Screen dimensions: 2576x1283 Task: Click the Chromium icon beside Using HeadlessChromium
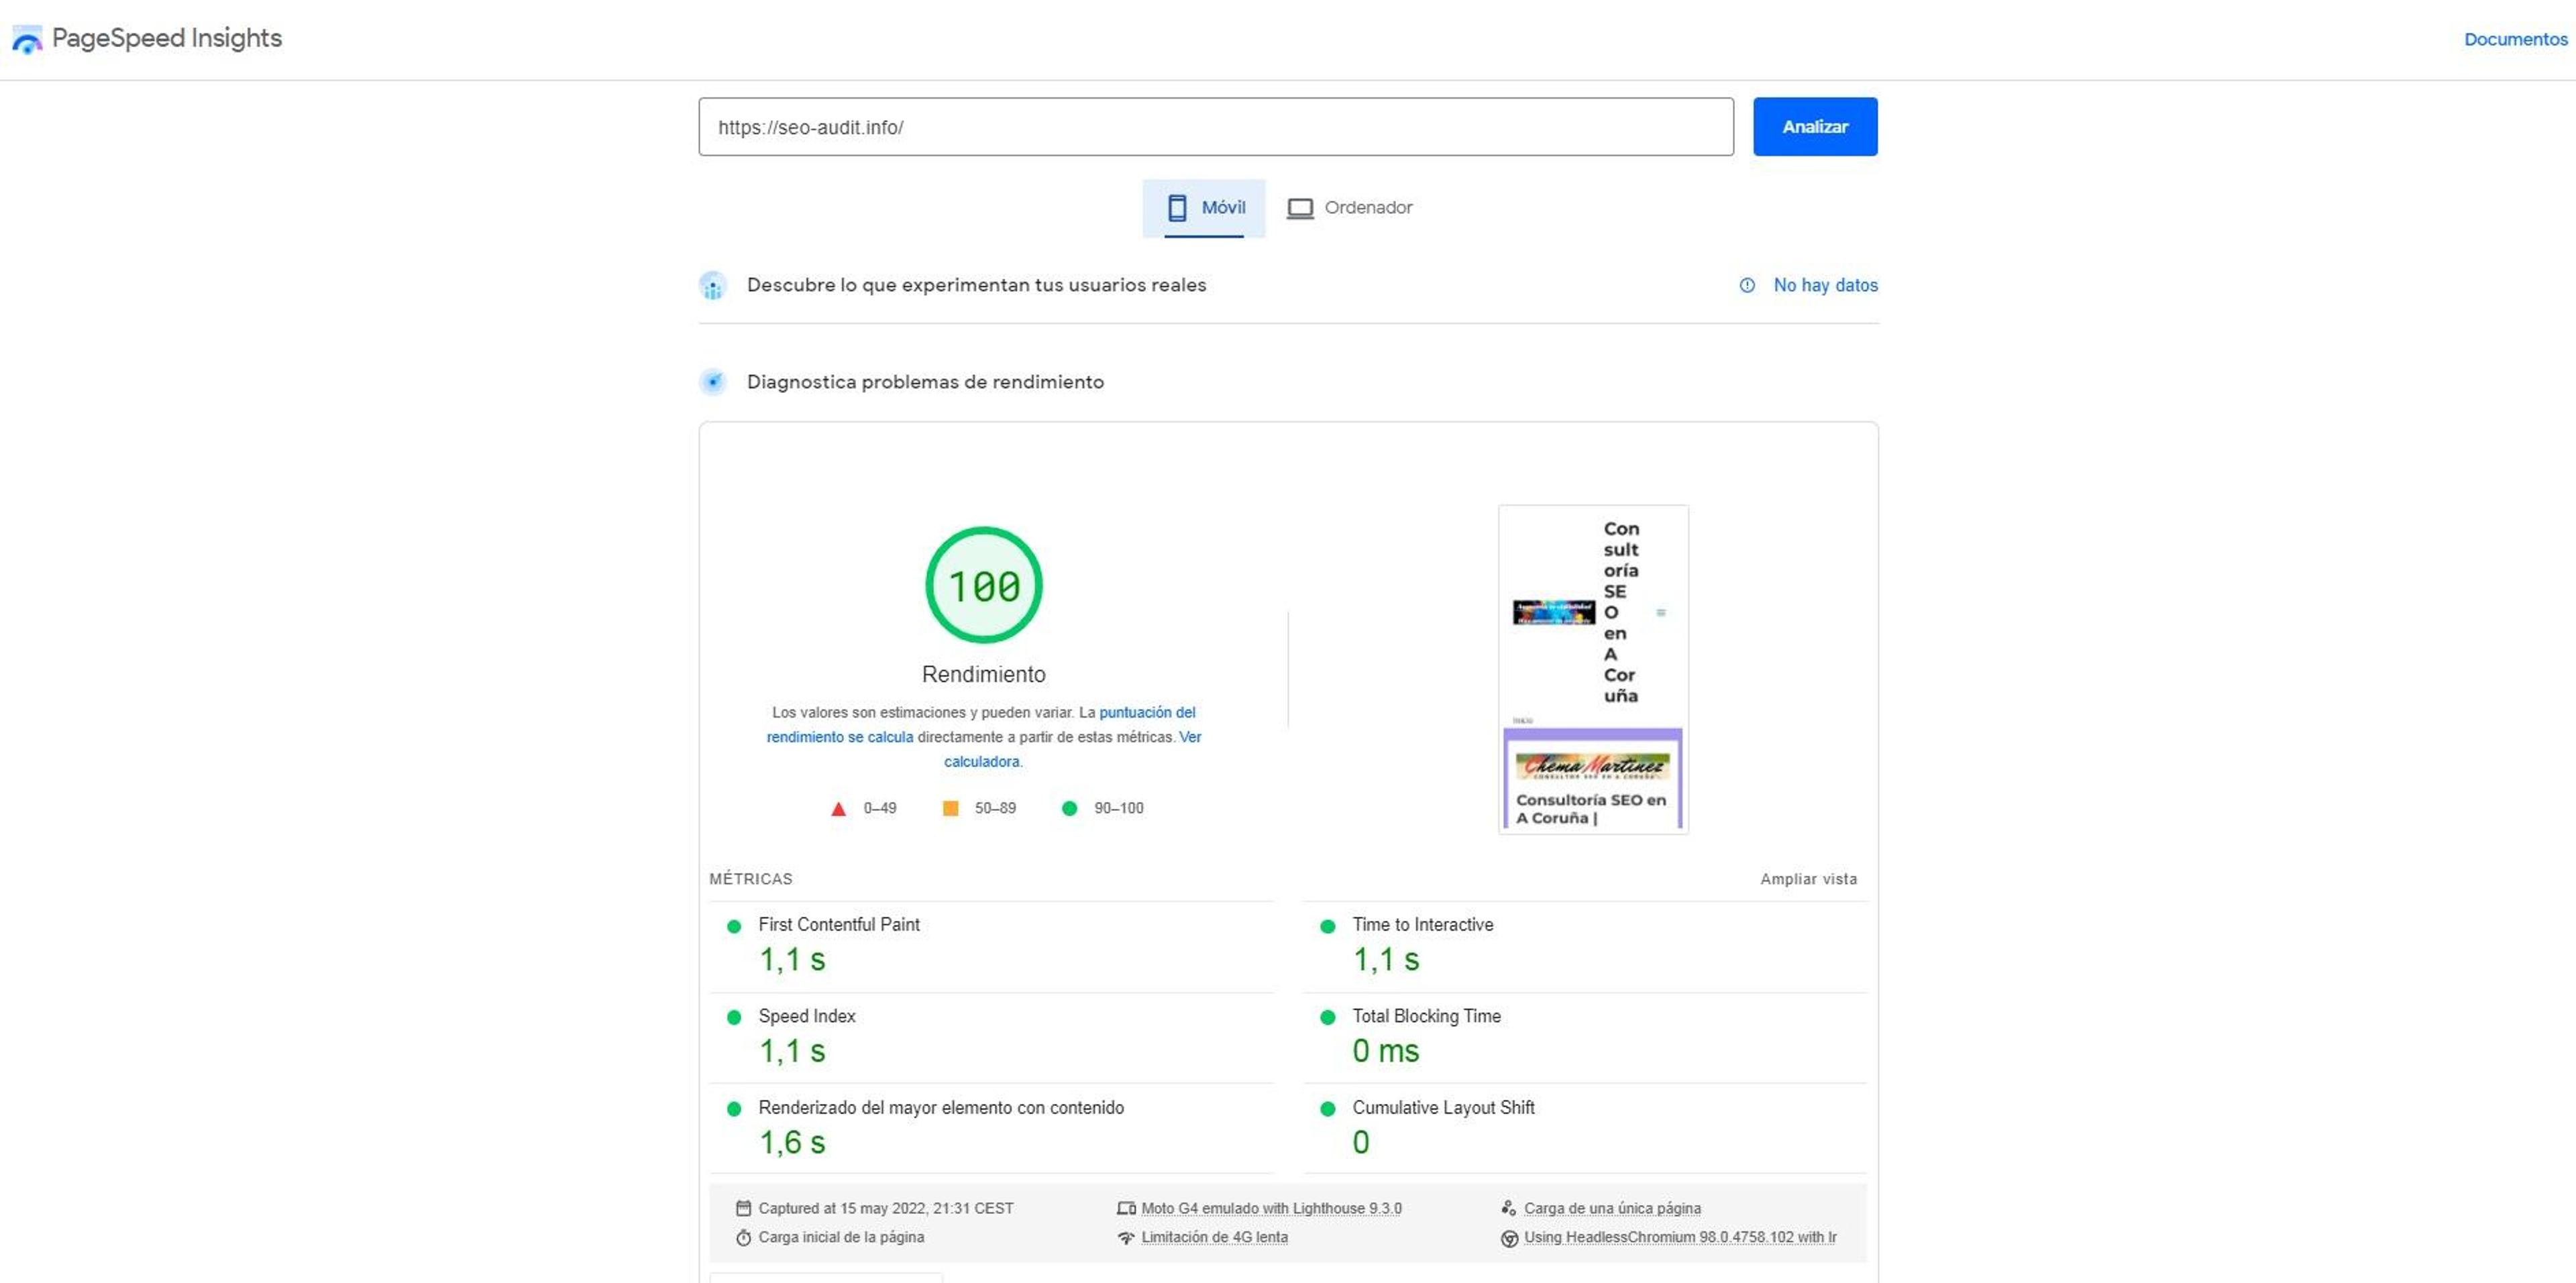(1509, 1238)
